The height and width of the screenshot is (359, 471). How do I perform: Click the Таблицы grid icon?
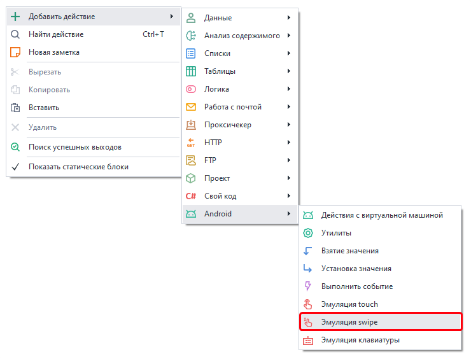190,71
